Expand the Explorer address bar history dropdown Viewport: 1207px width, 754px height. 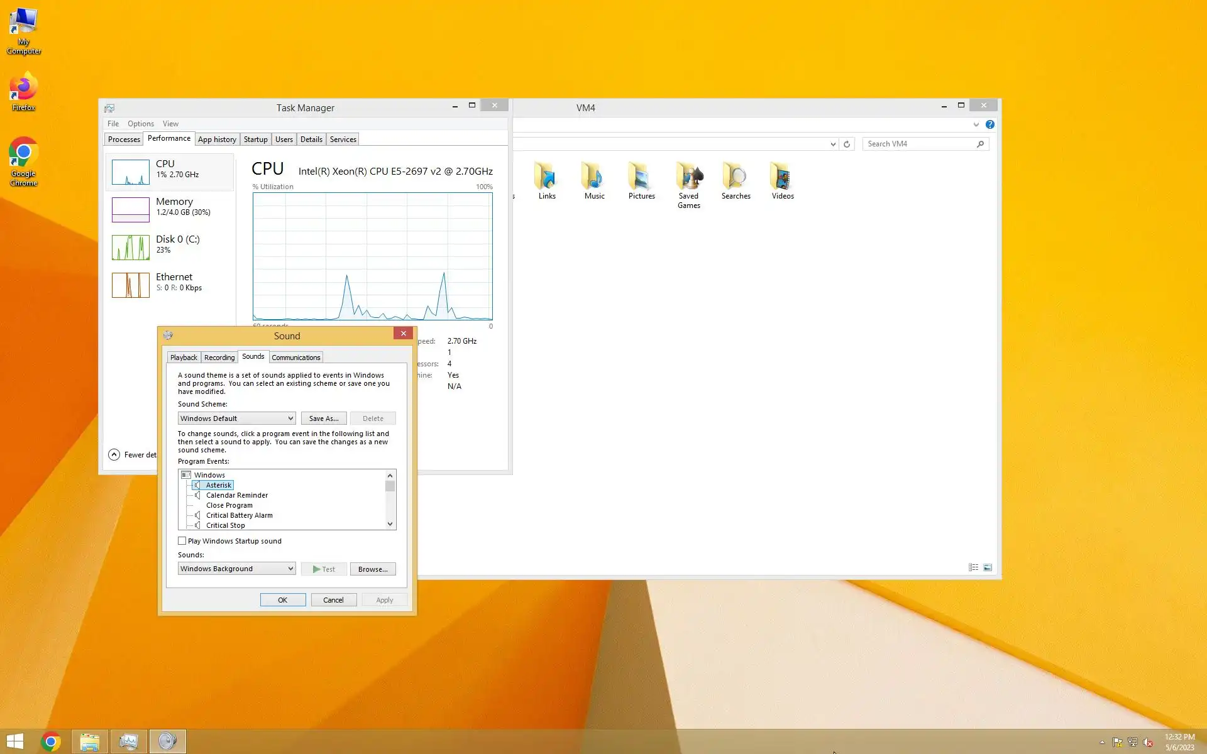pos(833,144)
